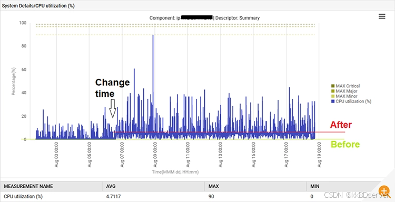Screen dimensions: 395x202
Task: Click the orange plus button
Action: point(384,191)
